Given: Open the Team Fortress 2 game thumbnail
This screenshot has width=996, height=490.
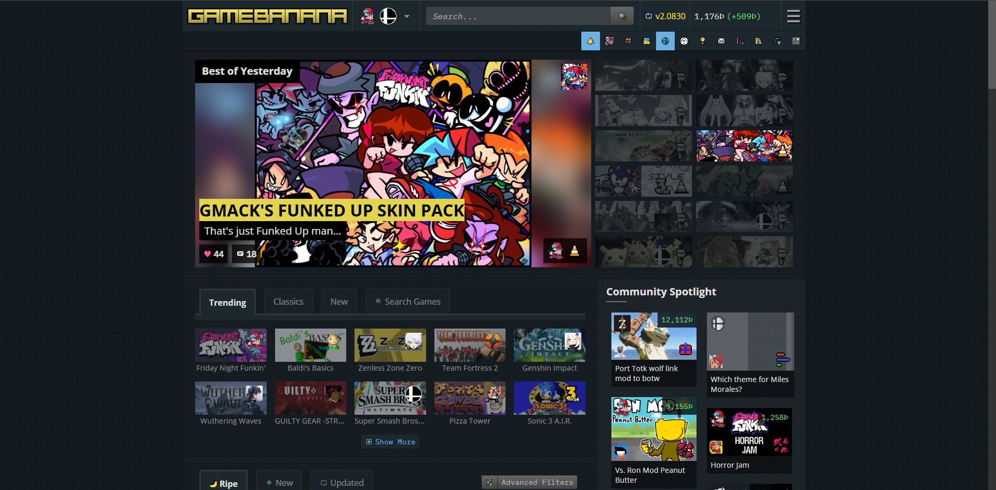Looking at the screenshot, I should [470, 345].
